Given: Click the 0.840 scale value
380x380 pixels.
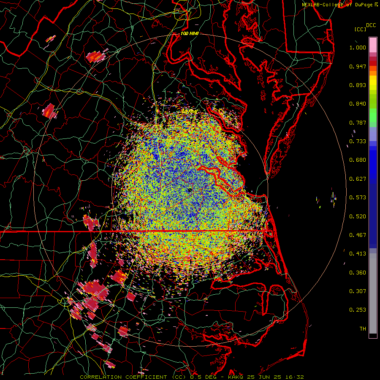Looking at the screenshot, I should click(x=358, y=104).
